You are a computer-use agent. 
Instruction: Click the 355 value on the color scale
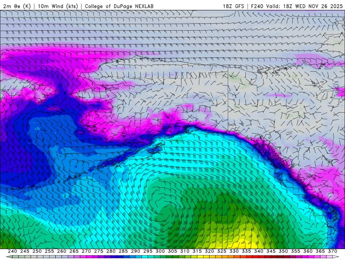coord(296,251)
